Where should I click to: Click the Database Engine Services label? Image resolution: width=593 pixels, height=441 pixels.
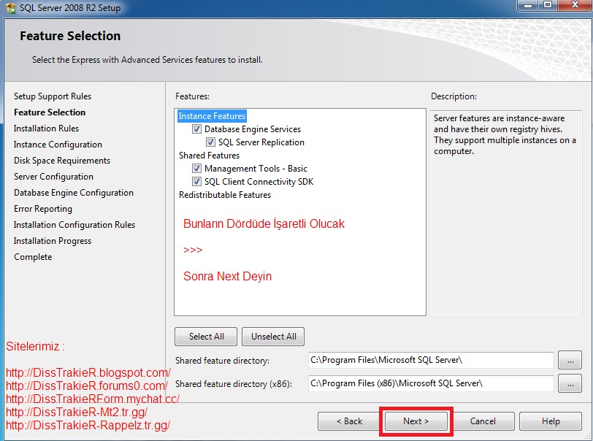(x=253, y=129)
